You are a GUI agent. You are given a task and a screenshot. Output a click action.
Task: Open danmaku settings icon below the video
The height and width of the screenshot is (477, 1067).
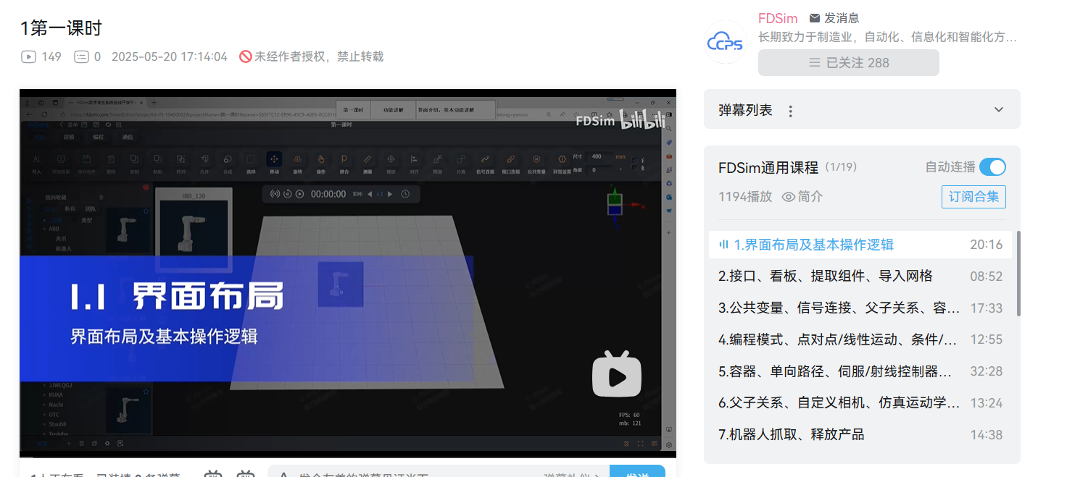[246, 474]
